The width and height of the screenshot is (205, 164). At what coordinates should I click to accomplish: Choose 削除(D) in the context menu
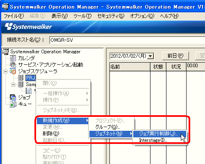tap(63, 134)
